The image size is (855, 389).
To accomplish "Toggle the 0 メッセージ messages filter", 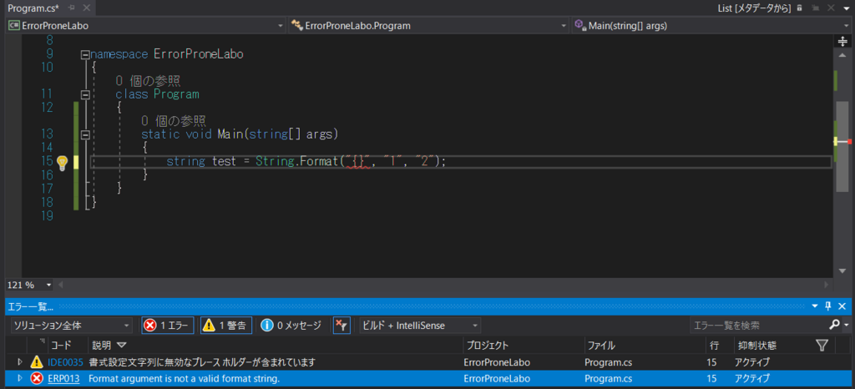I will coord(291,326).
